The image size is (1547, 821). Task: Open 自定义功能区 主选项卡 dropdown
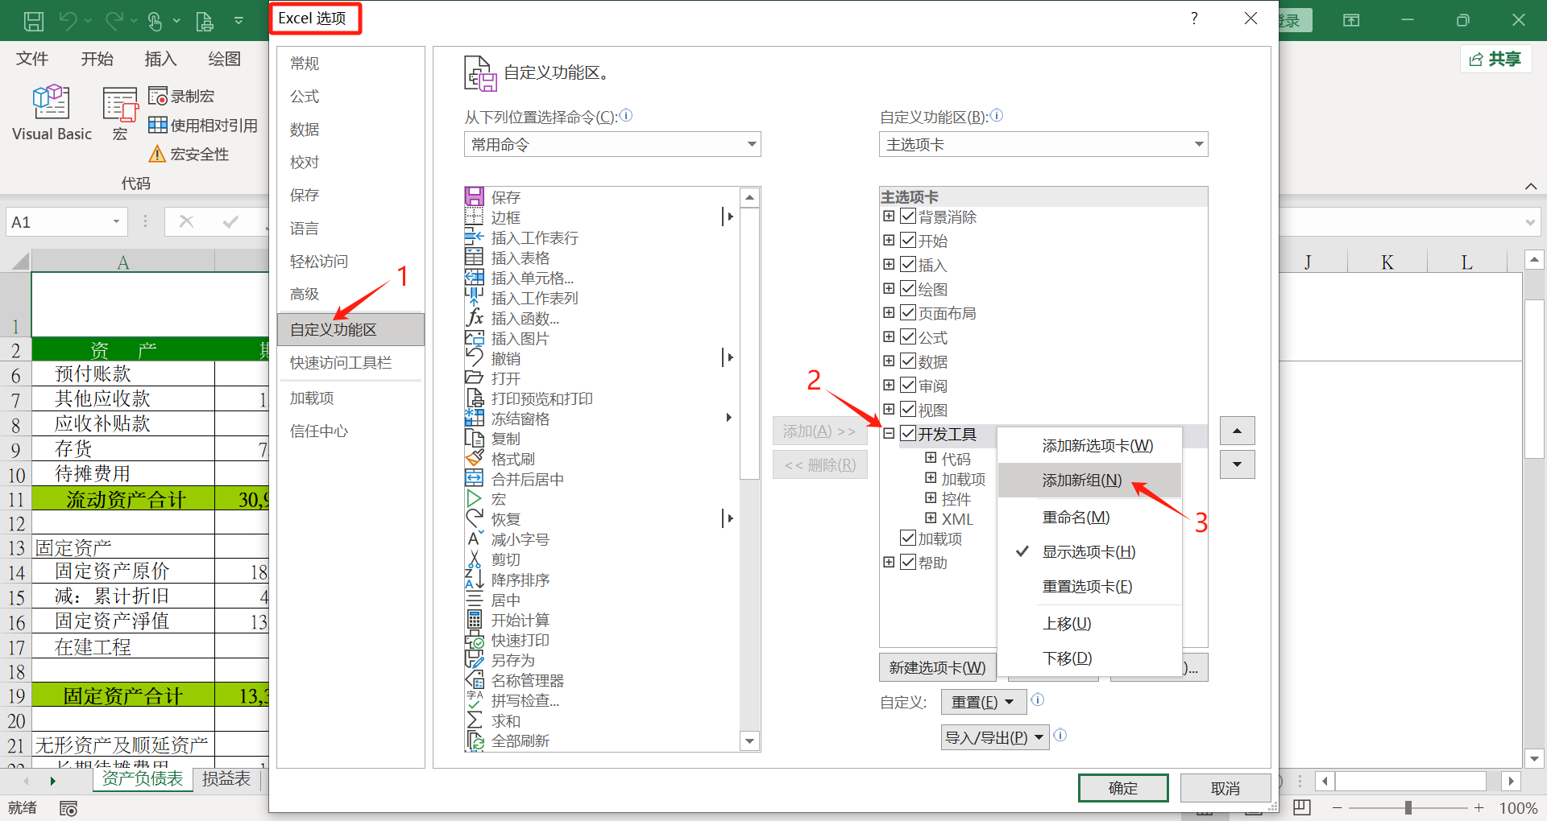[1043, 144]
